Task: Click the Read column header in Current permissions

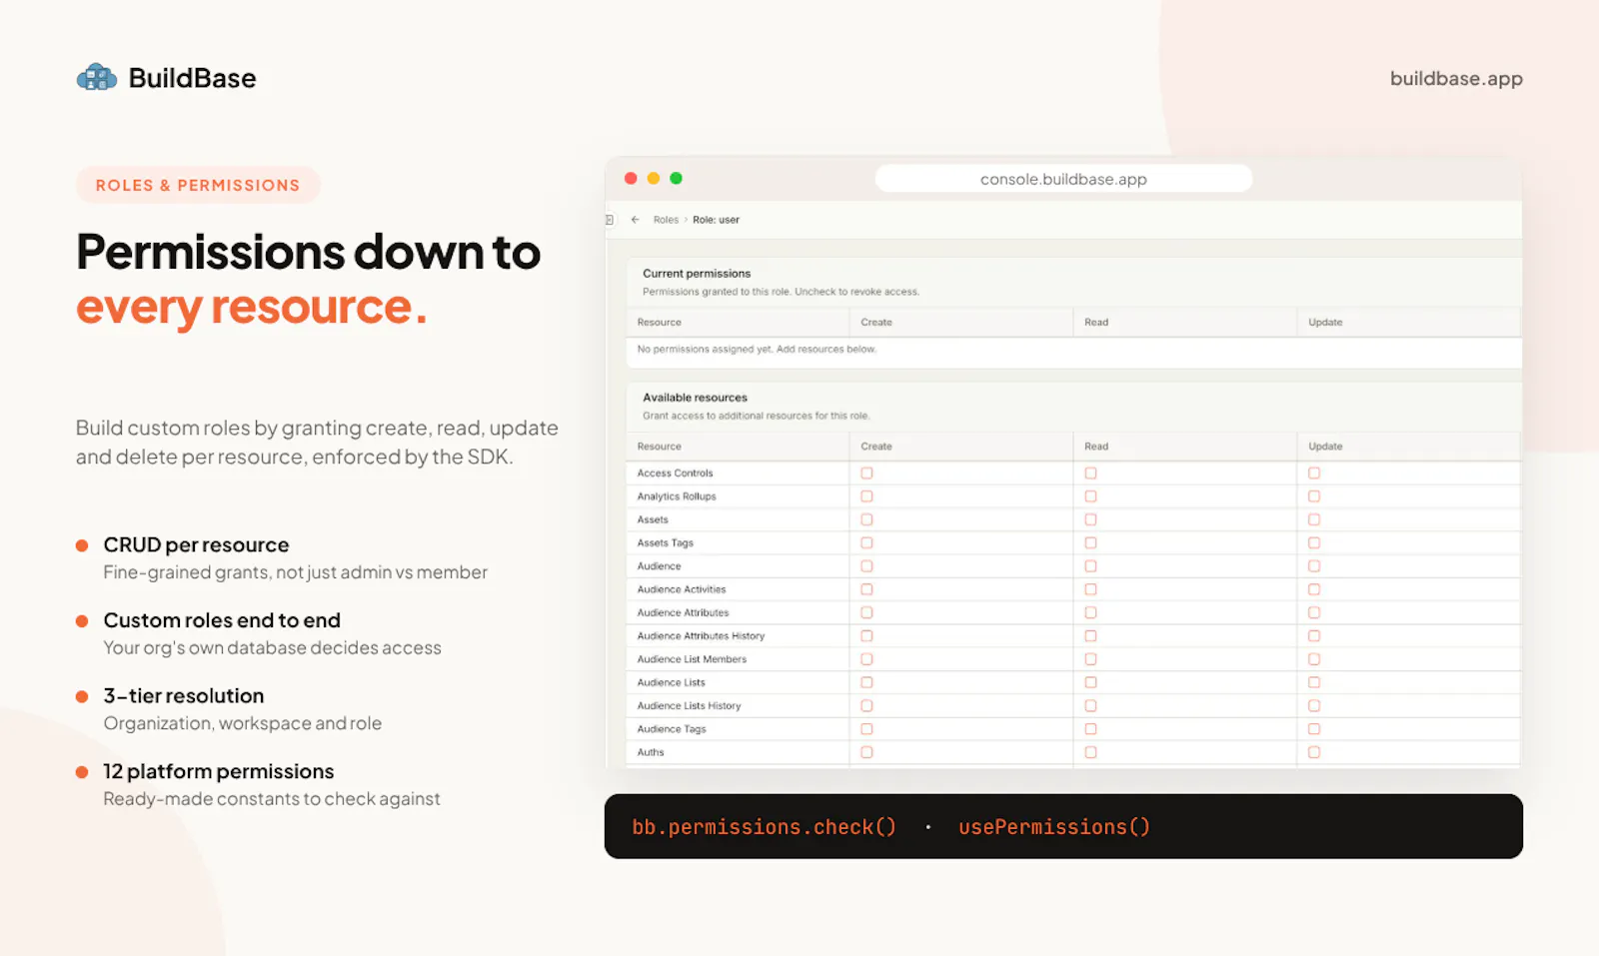Action: click(1096, 323)
